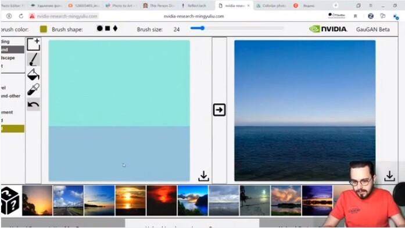Pick the purple dusk thumbnail
Viewport: 405px width, 228px height.
[317, 200]
